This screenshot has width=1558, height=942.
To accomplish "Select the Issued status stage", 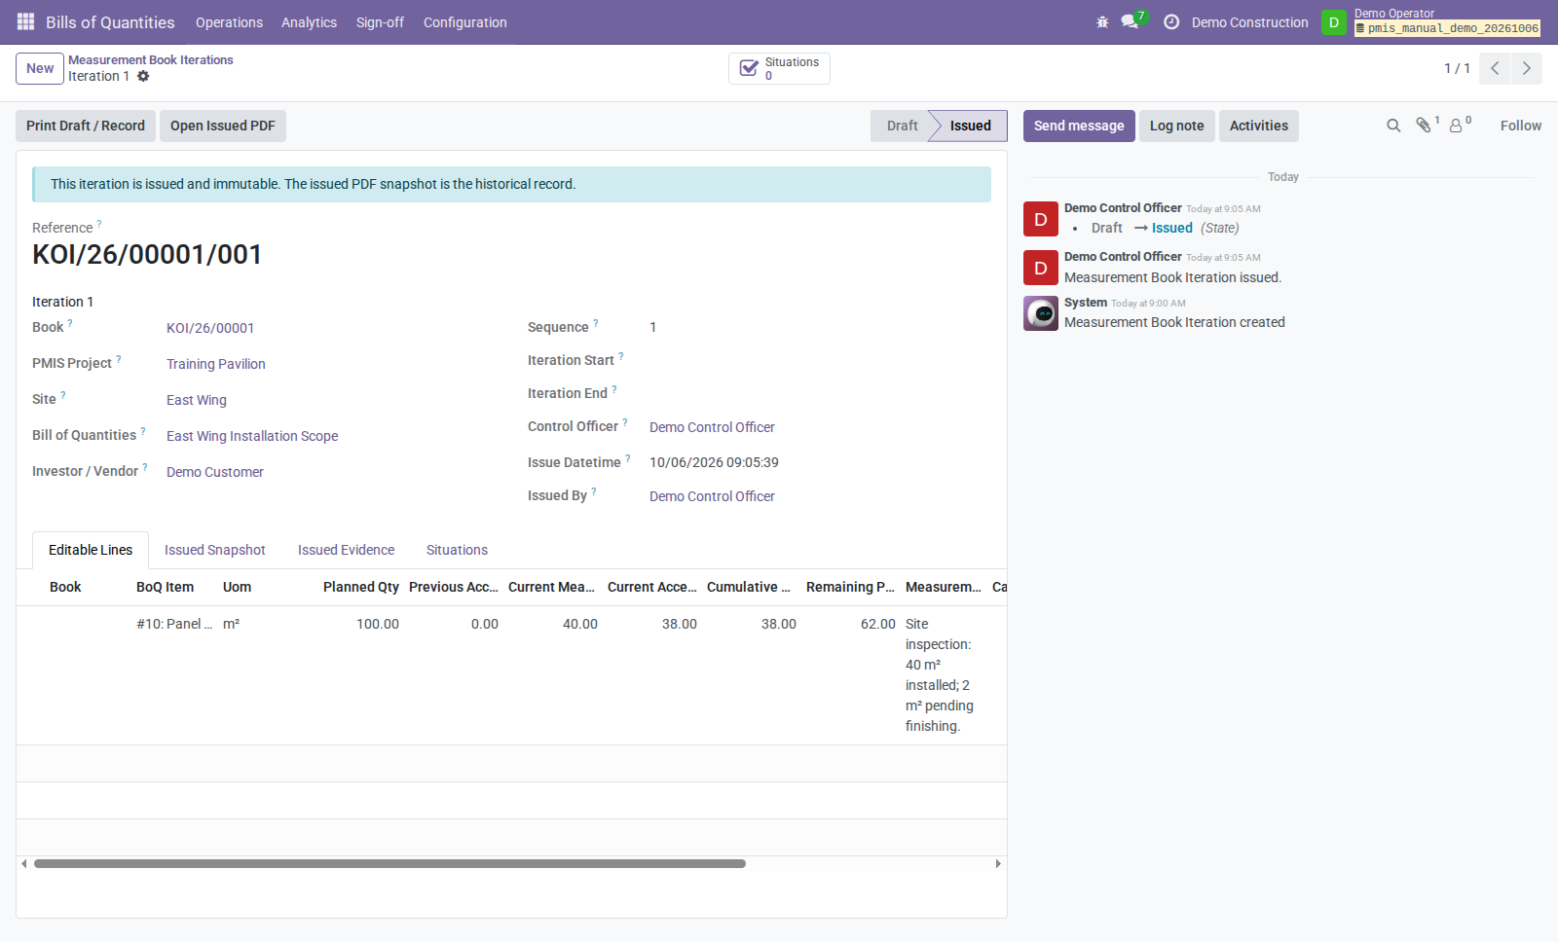I will (x=970, y=126).
